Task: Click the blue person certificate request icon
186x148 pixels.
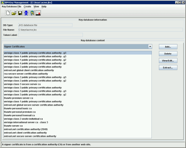Action: coord(26,13)
